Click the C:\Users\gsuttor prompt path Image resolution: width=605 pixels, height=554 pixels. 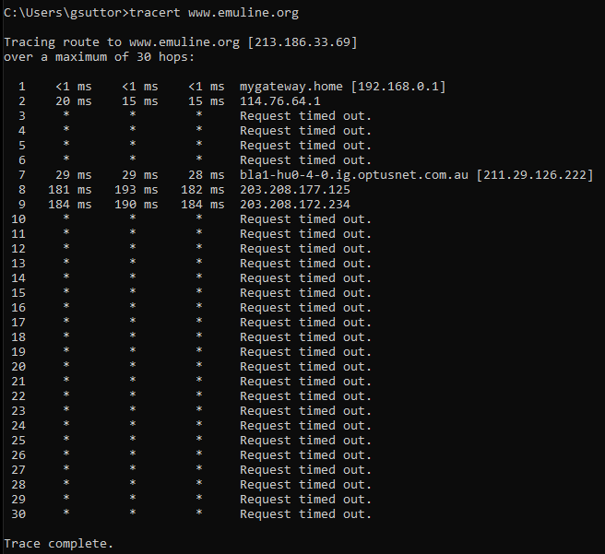point(63,13)
